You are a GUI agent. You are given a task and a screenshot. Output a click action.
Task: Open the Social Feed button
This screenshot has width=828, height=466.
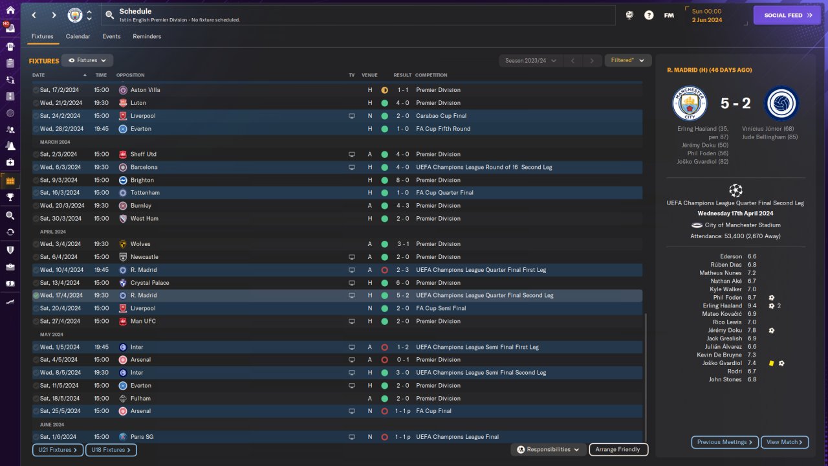787,15
